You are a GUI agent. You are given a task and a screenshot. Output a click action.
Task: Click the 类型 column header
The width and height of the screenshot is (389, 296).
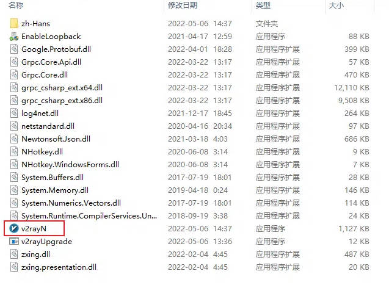point(263,5)
